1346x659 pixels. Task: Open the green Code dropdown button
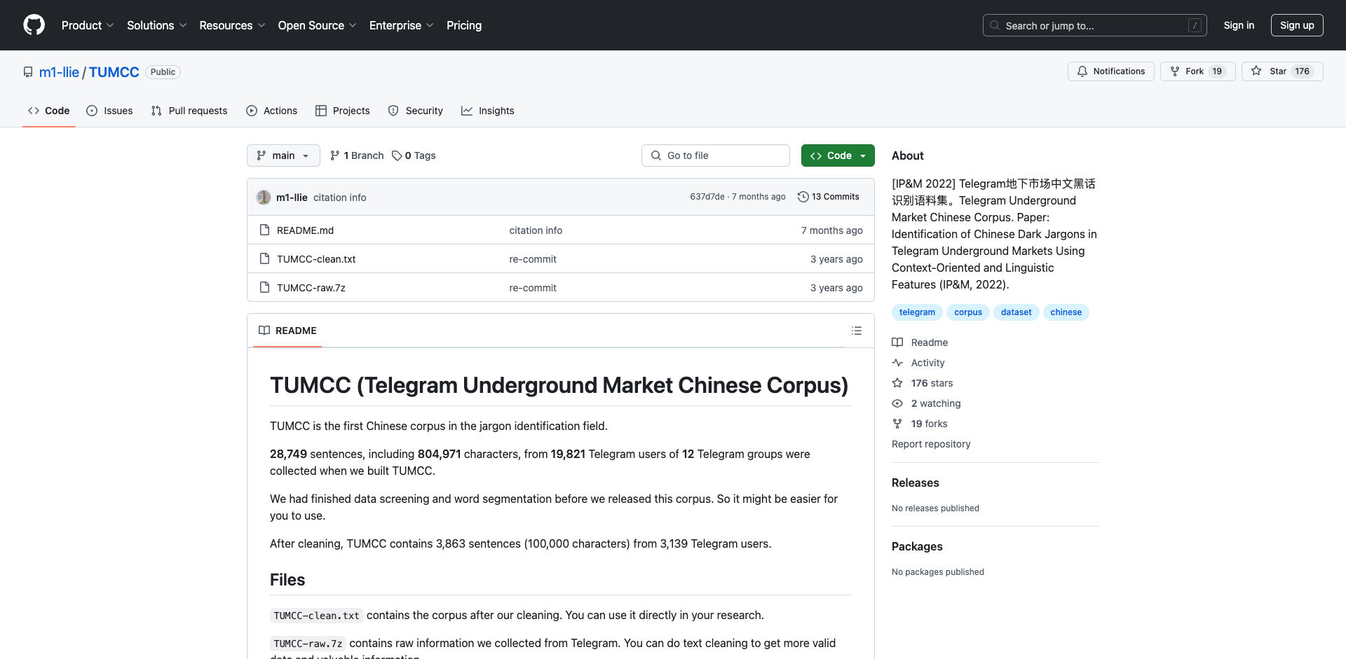(838, 155)
